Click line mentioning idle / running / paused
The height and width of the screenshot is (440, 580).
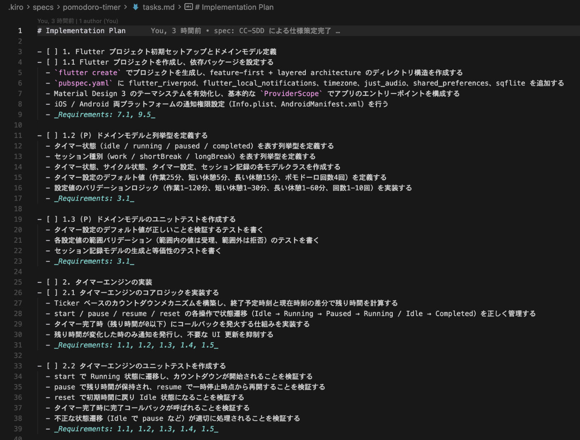[x=190, y=146]
